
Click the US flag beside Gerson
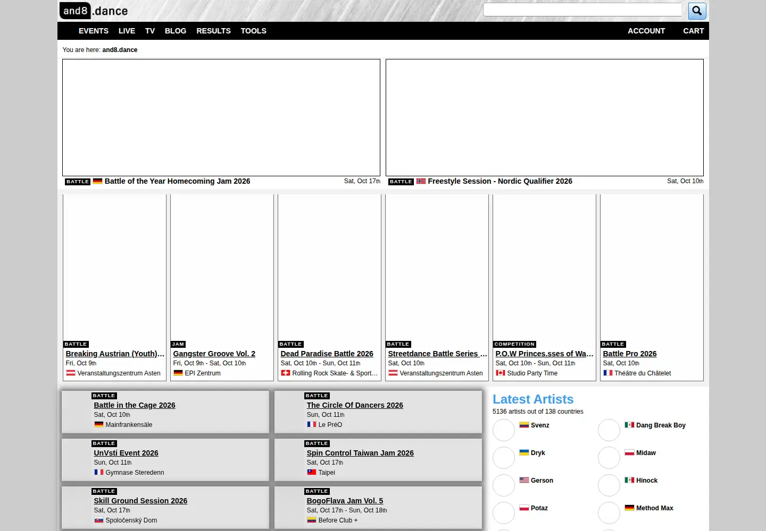pos(524,480)
